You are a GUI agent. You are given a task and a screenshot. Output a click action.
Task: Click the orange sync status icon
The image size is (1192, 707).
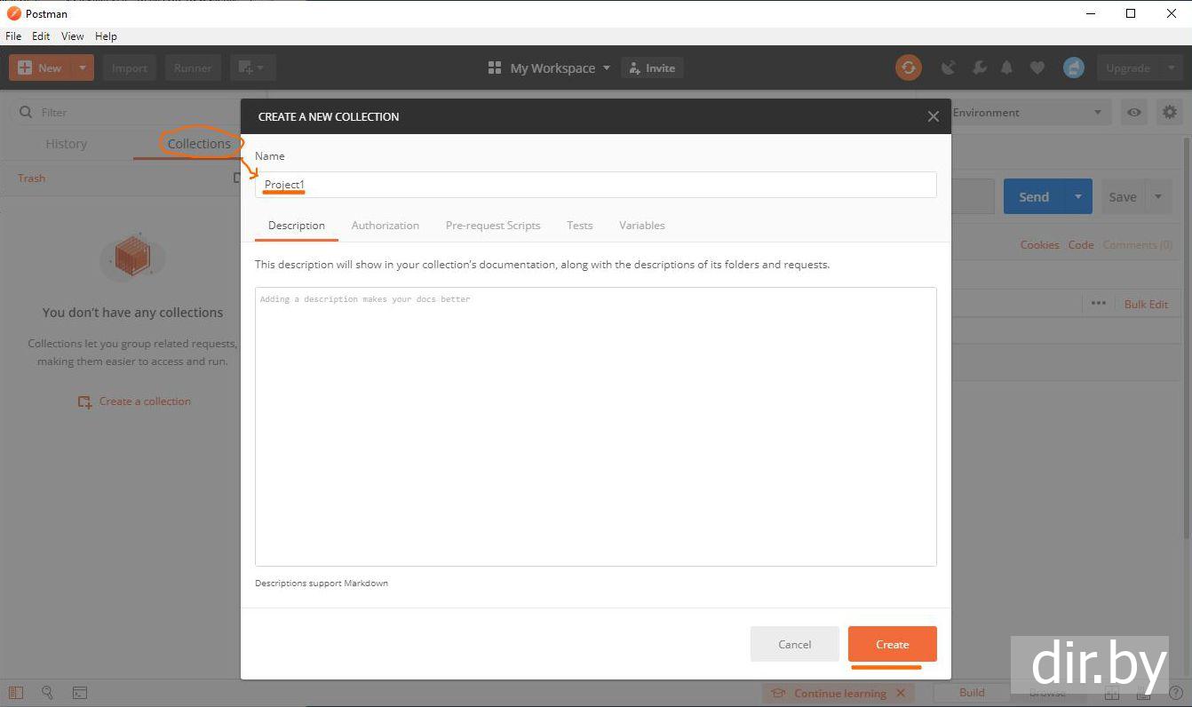coord(908,68)
